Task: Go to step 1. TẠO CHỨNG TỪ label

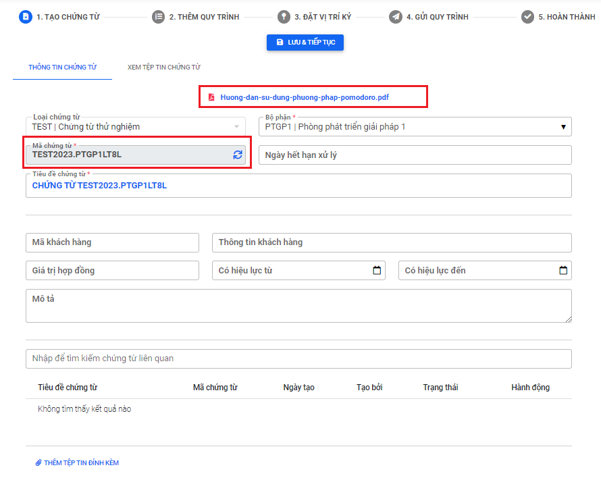Action: pyautogui.click(x=68, y=17)
